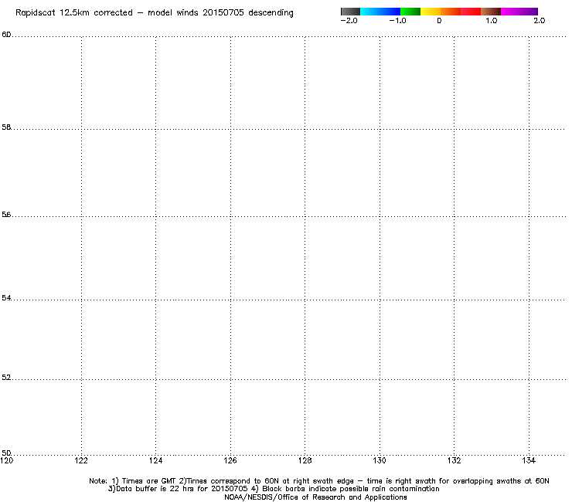Click the latitude label '60'

coord(6,35)
